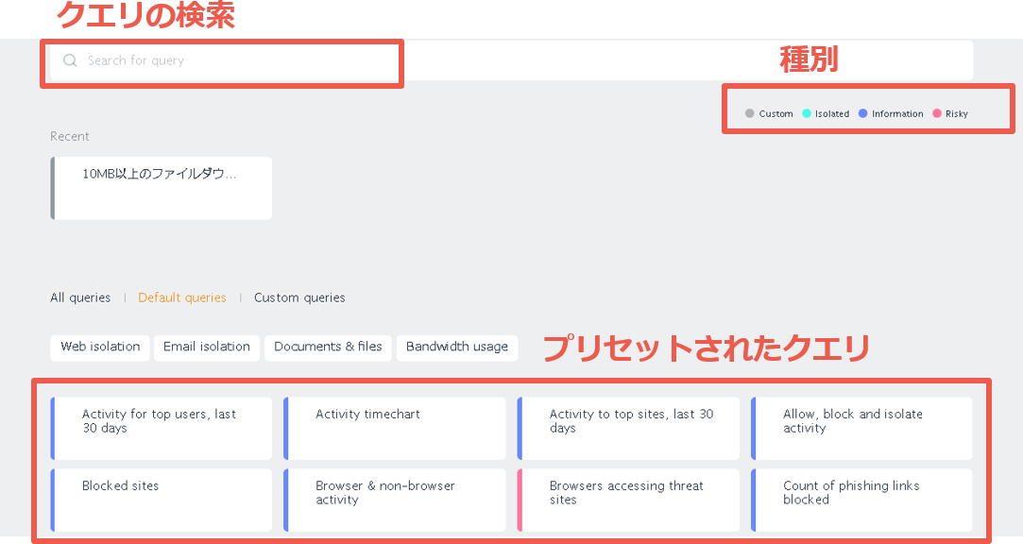Filter by Documents & files

[x=328, y=348]
